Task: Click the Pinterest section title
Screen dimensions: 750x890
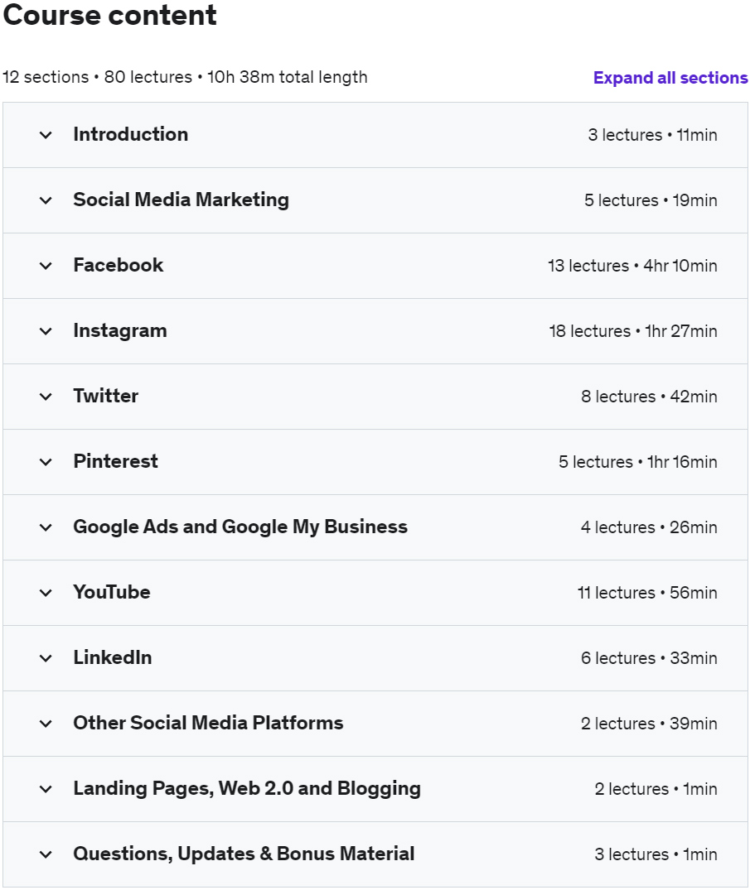Action: pyautogui.click(x=115, y=461)
